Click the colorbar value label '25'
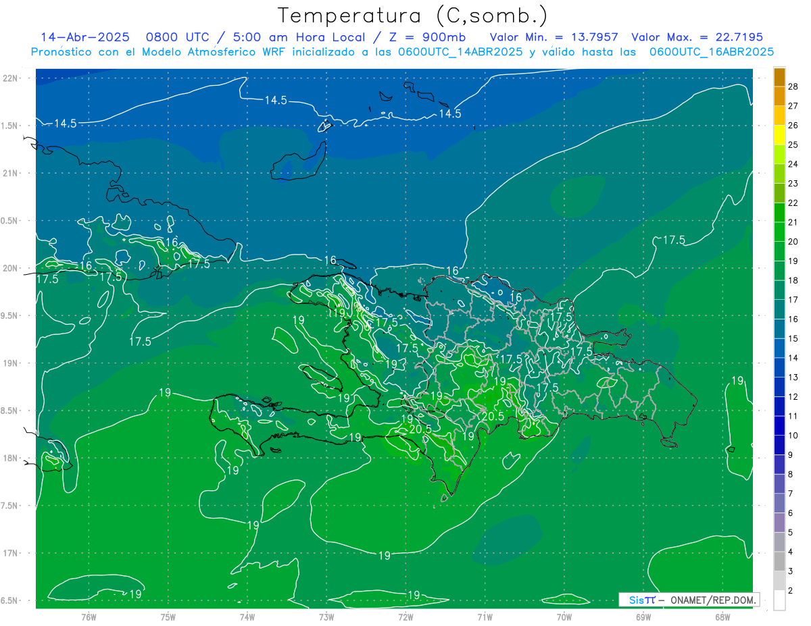Viewport: 811px width, 626px height. 793,145
